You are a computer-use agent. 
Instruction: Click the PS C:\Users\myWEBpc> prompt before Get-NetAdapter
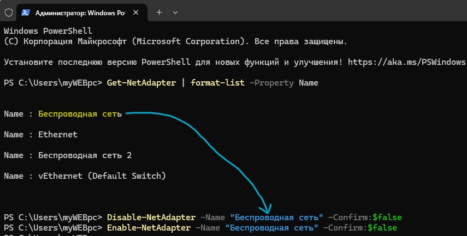coord(53,83)
